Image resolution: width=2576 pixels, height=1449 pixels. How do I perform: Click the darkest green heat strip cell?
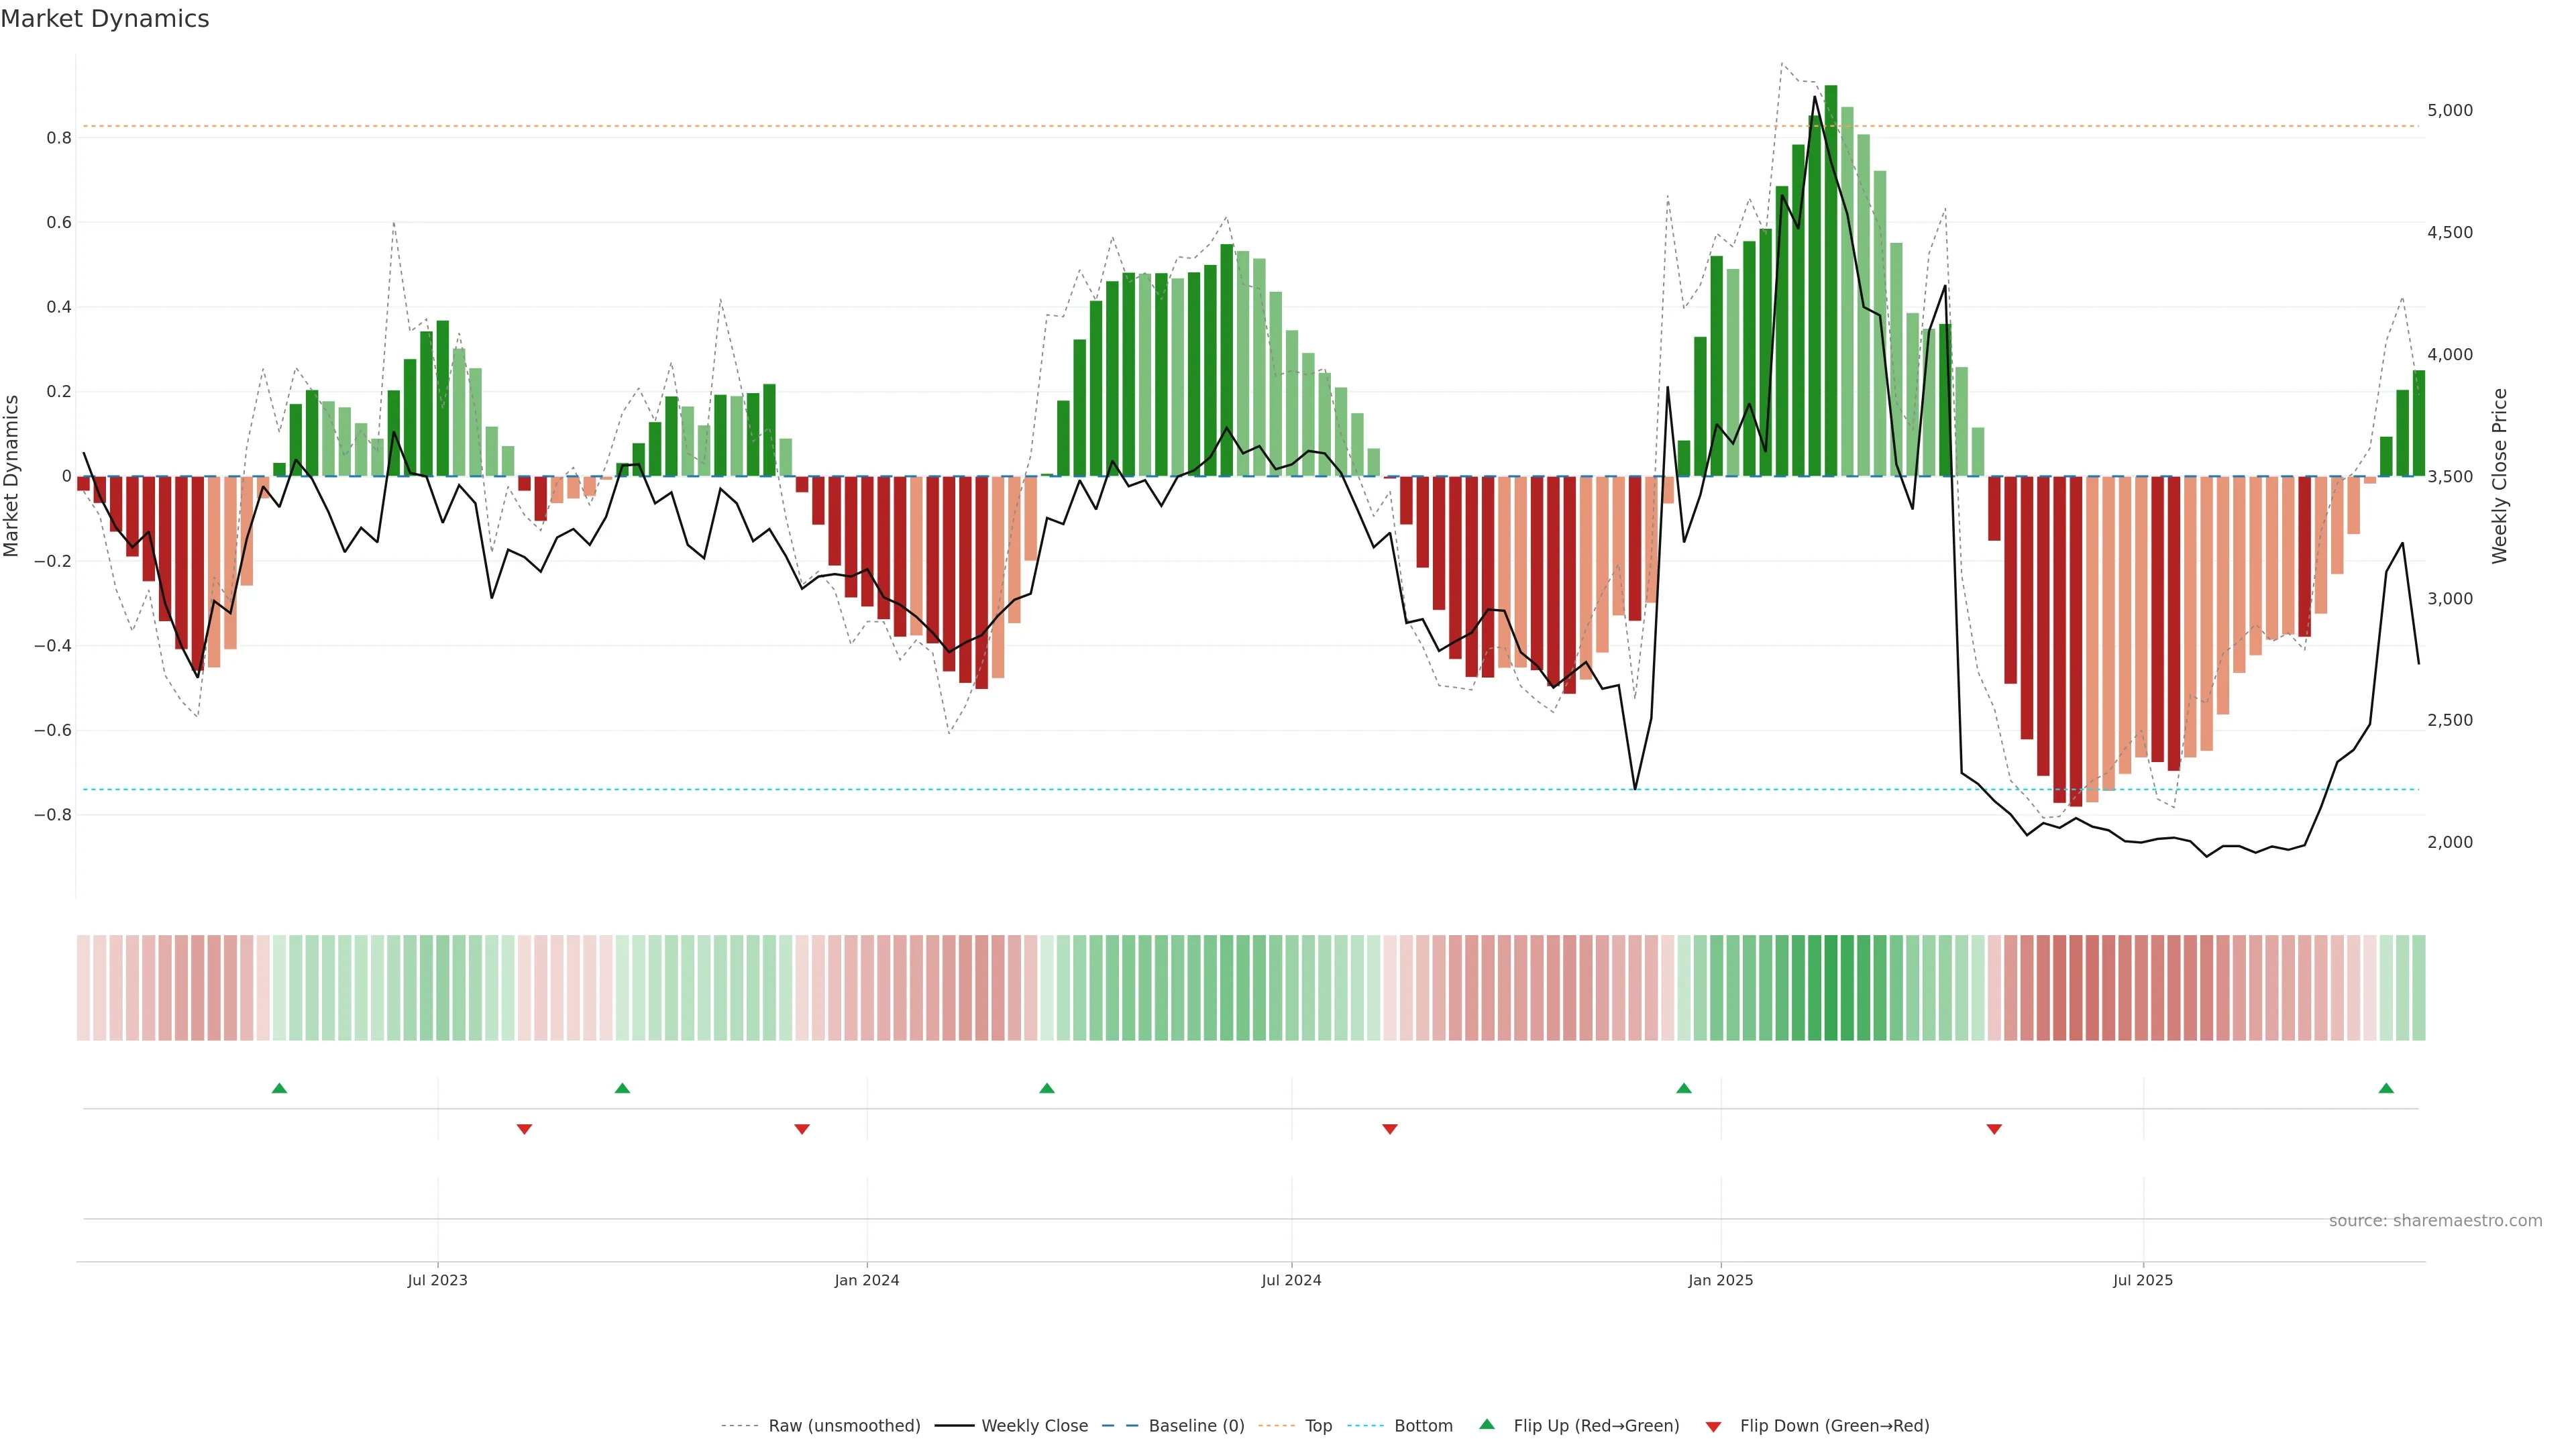[1830, 988]
